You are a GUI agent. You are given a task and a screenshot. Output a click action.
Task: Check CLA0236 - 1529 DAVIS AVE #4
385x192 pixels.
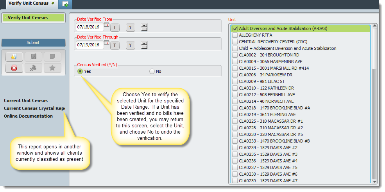[x=235, y=161]
